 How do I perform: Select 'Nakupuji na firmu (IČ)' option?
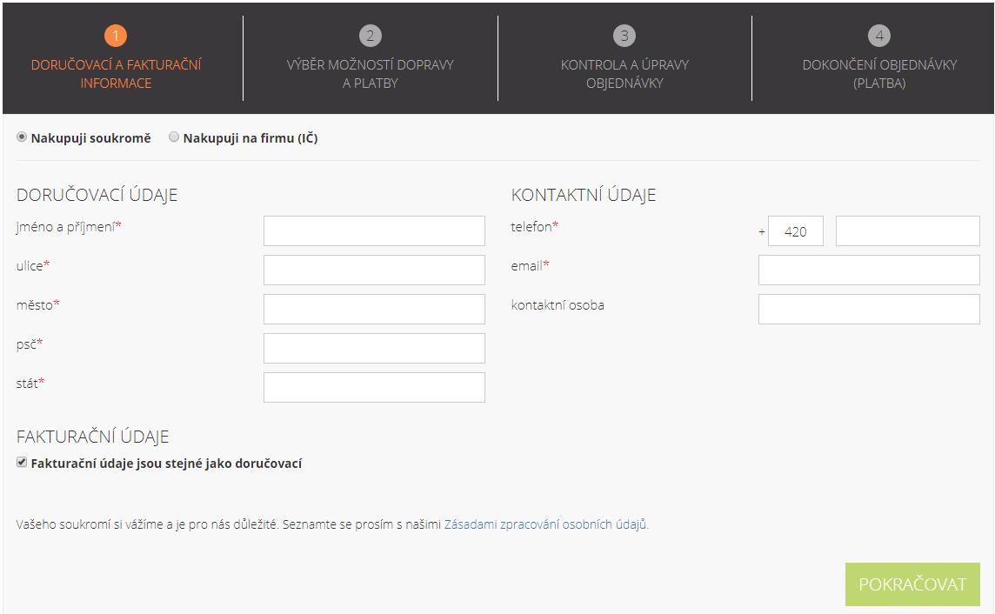coord(174,137)
